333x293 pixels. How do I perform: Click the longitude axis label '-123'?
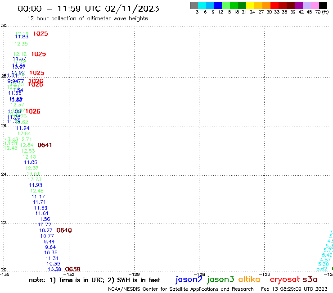click(265, 274)
